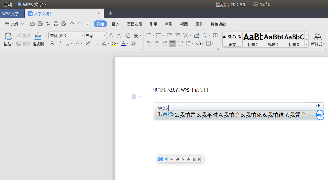Apply subscript formatting

click(x=95, y=44)
